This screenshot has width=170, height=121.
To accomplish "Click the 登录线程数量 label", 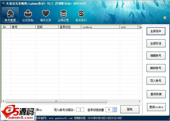I will pos(96,110).
